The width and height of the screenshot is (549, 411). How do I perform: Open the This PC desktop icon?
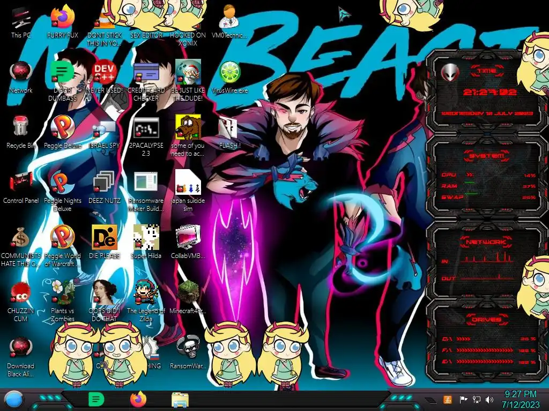pos(21,23)
